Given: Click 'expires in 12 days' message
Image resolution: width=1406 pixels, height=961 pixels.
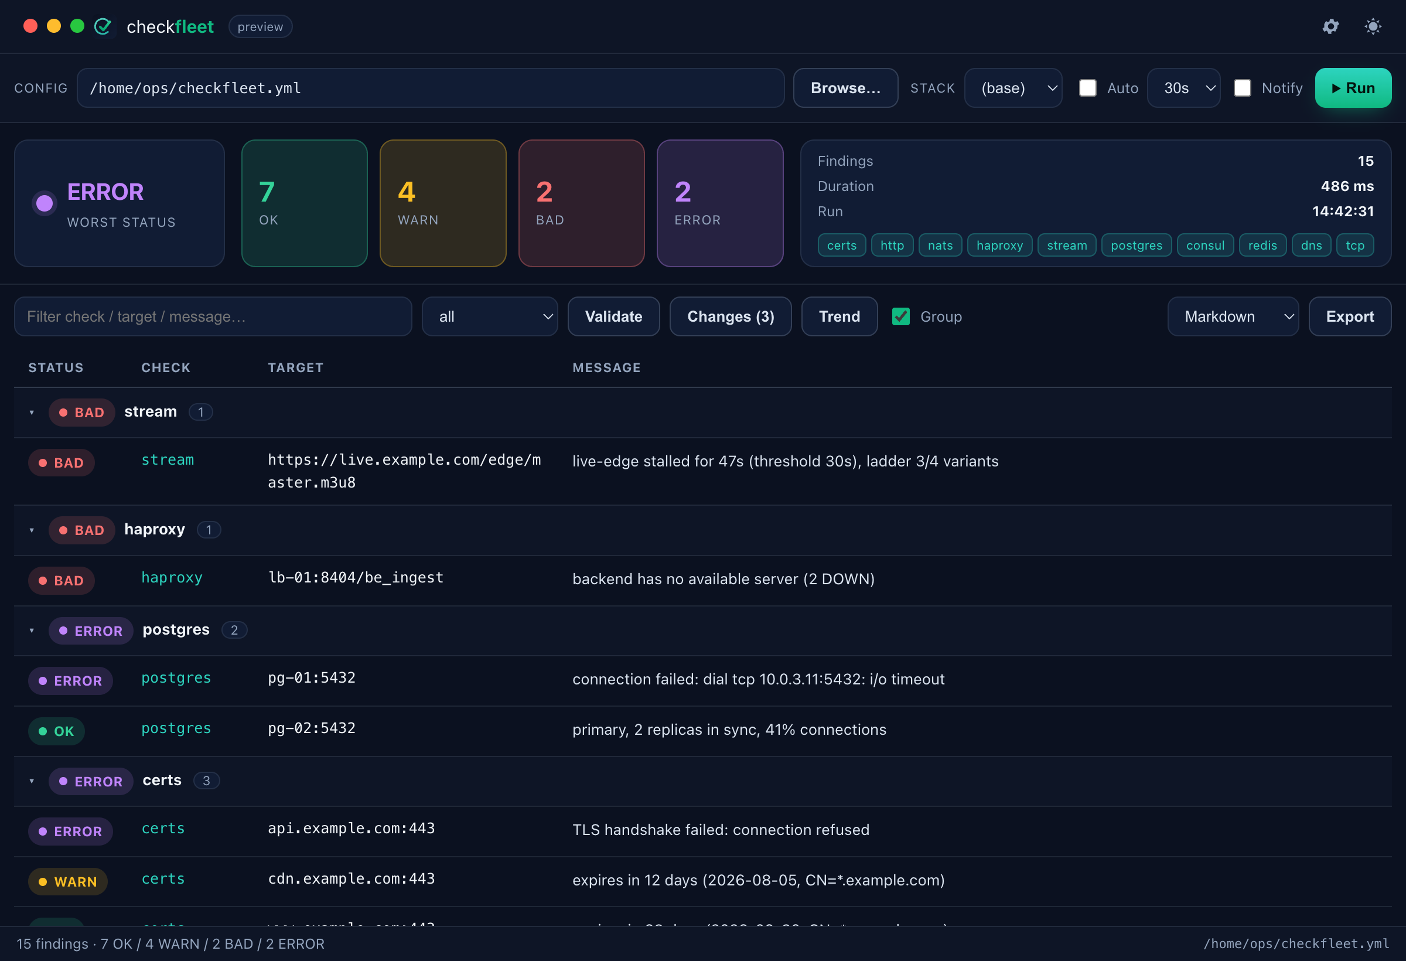Looking at the screenshot, I should [759, 880].
